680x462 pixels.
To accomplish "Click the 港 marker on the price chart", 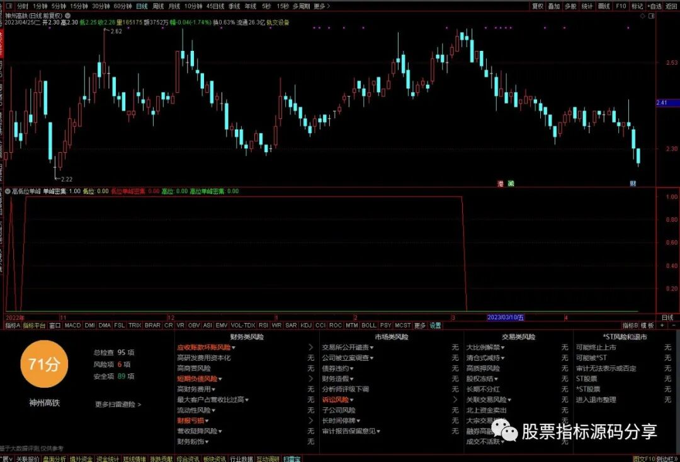I will click(x=500, y=184).
